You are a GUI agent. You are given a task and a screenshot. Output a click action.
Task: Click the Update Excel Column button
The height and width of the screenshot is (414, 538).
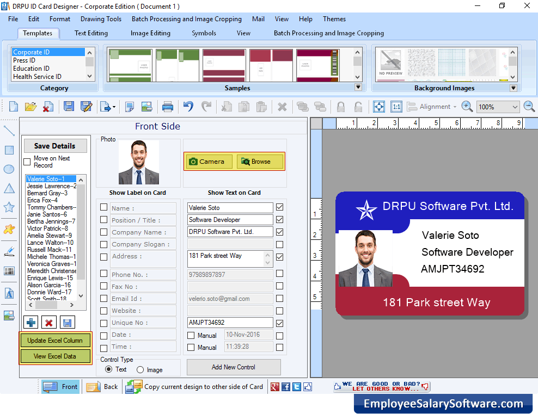point(55,340)
